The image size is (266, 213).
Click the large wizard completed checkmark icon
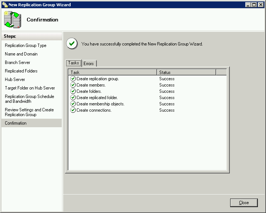coord(72,44)
